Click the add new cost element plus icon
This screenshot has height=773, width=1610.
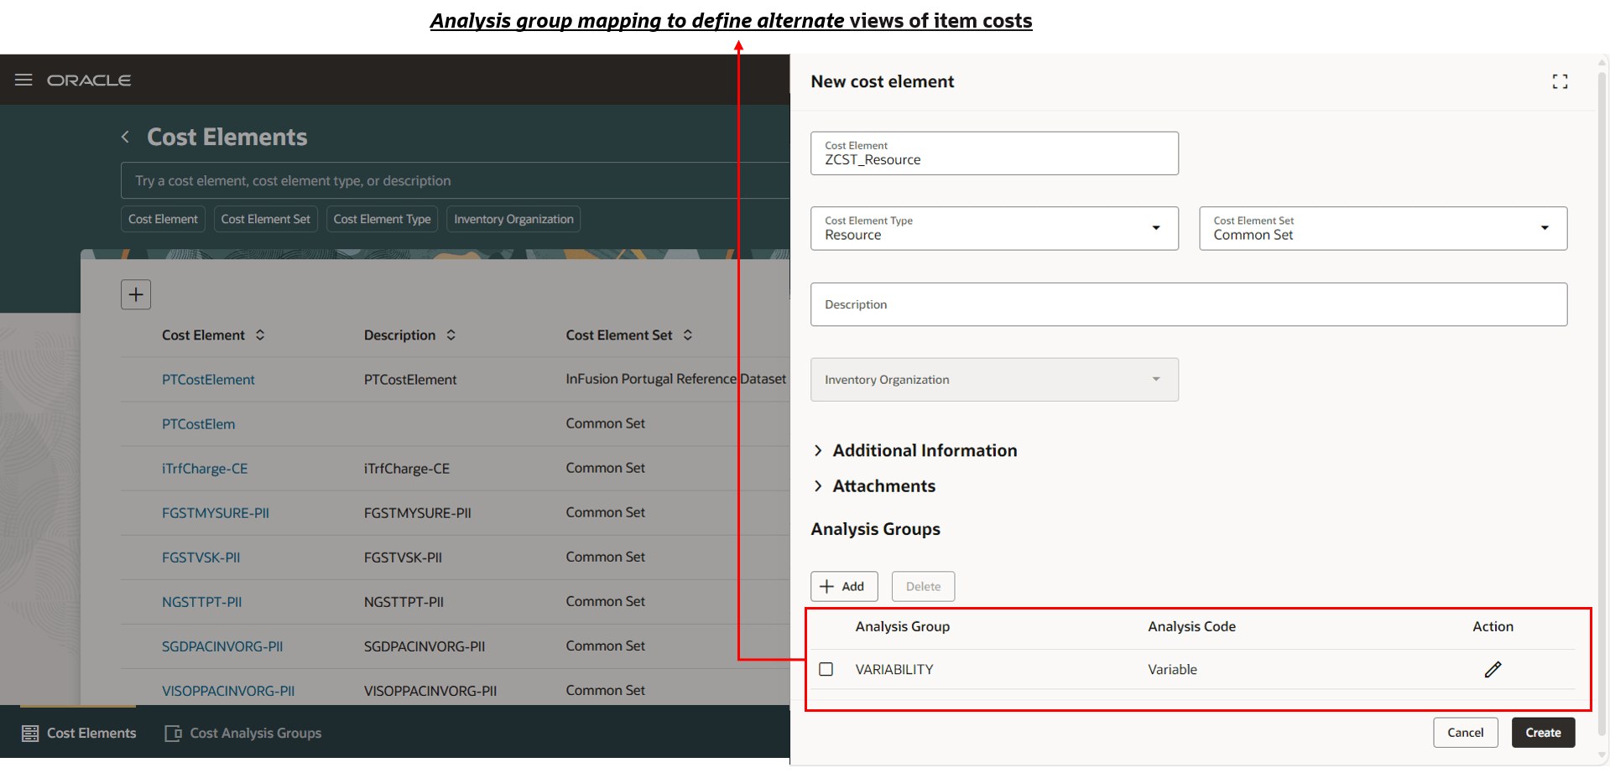(x=136, y=294)
